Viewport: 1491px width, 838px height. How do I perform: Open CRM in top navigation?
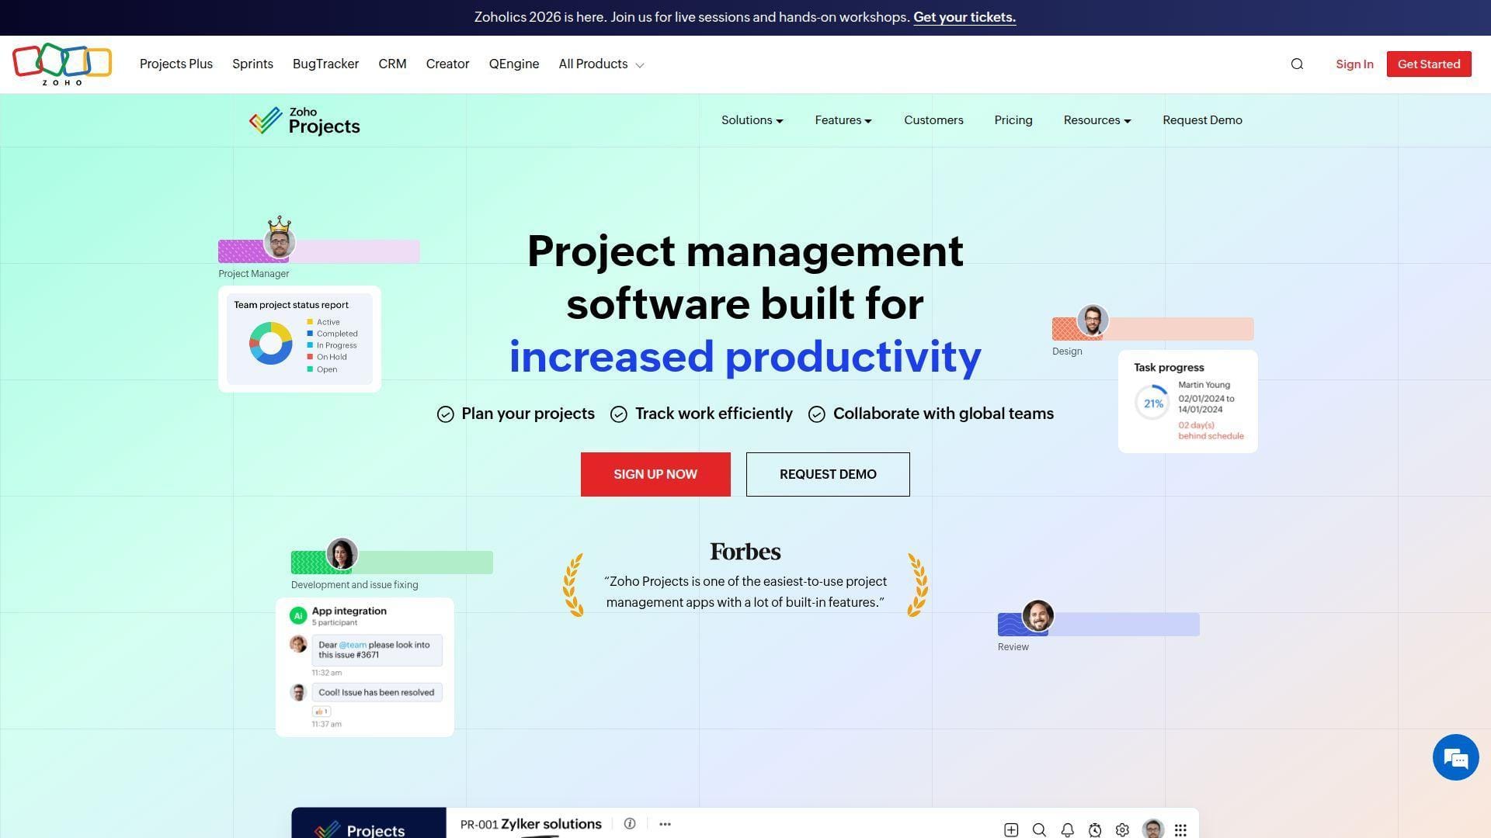(x=392, y=64)
